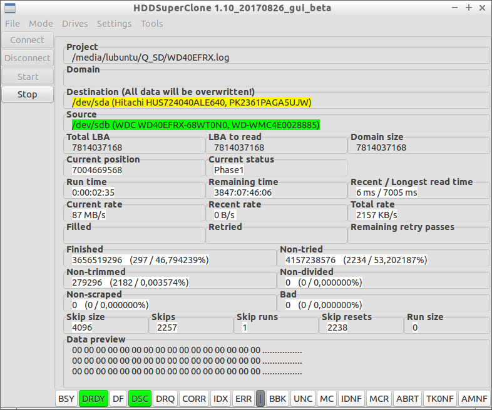Image resolution: width=492 pixels, height=410 pixels.
Task: Click the recent rate 0 B/s
Action: (x=224, y=215)
